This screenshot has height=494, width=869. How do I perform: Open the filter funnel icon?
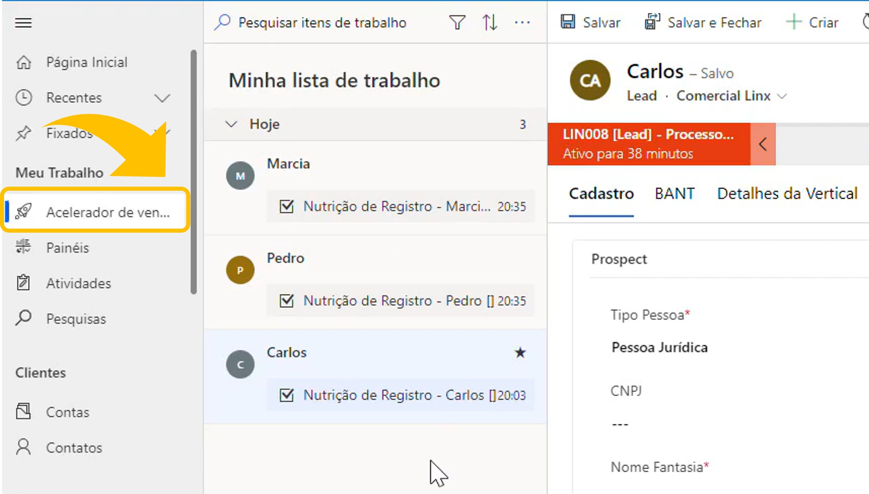coord(457,23)
